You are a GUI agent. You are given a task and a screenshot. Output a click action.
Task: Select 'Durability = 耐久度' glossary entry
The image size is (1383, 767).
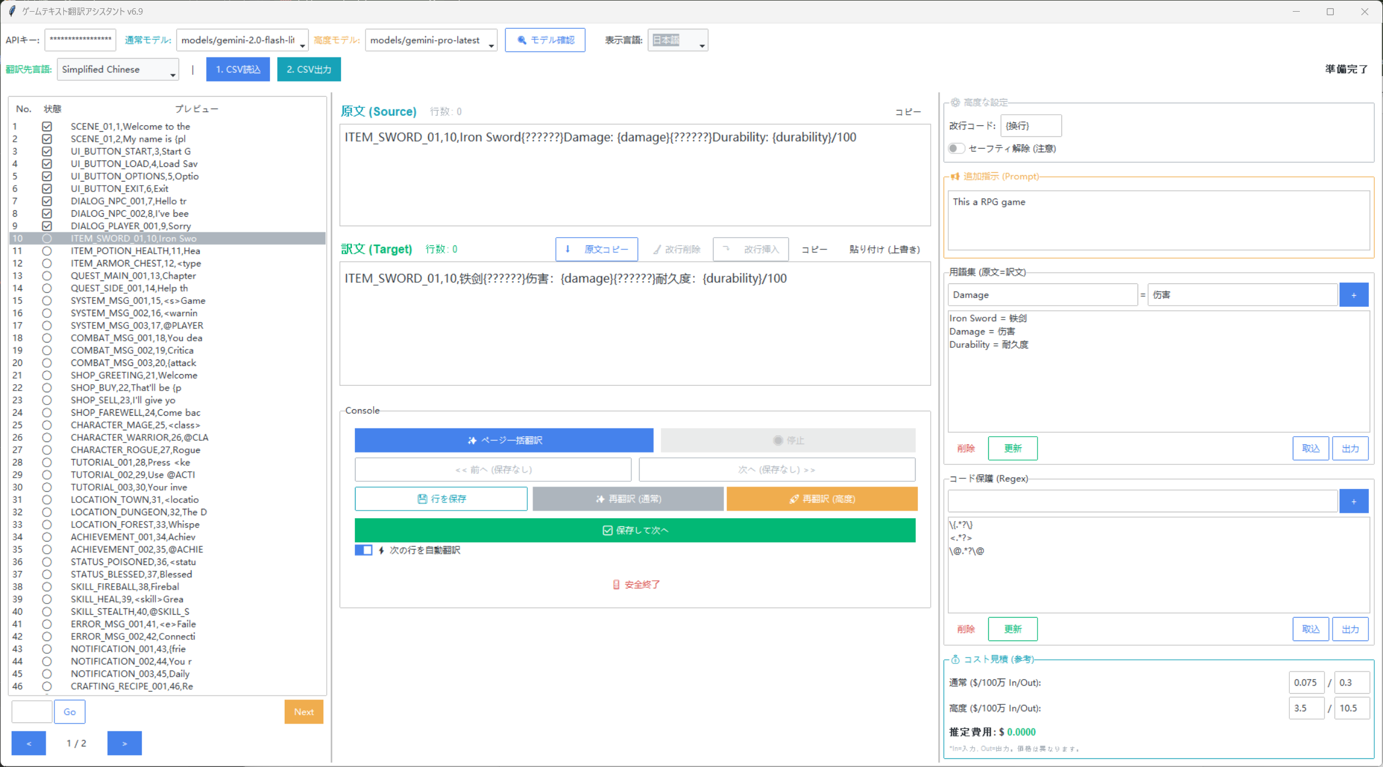pos(989,344)
